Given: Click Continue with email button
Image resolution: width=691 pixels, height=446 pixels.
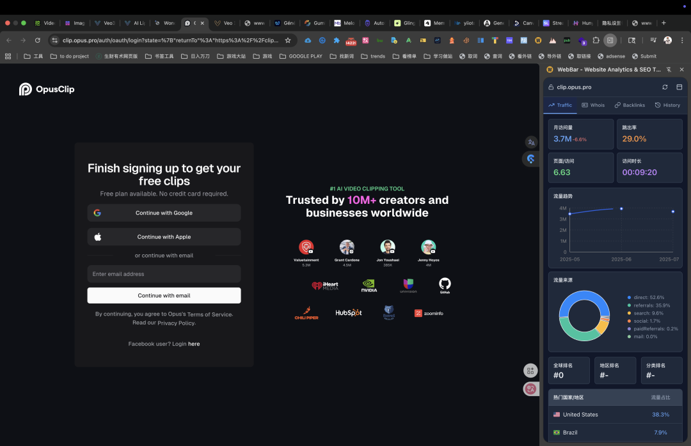Looking at the screenshot, I should point(164,295).
